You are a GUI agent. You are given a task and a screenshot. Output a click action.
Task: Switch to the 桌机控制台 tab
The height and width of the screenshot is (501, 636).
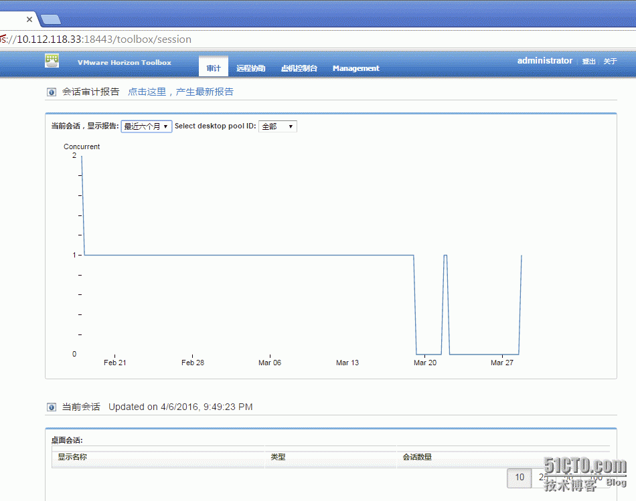click(x=299, y=68)
